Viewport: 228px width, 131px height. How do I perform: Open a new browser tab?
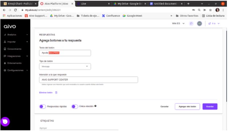click(188, 4)
